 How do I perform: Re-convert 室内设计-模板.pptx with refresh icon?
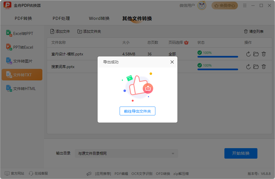[x=248, y=54]
